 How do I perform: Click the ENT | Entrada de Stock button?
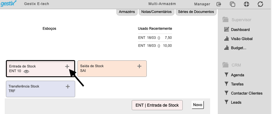click(x=157, y=105)
